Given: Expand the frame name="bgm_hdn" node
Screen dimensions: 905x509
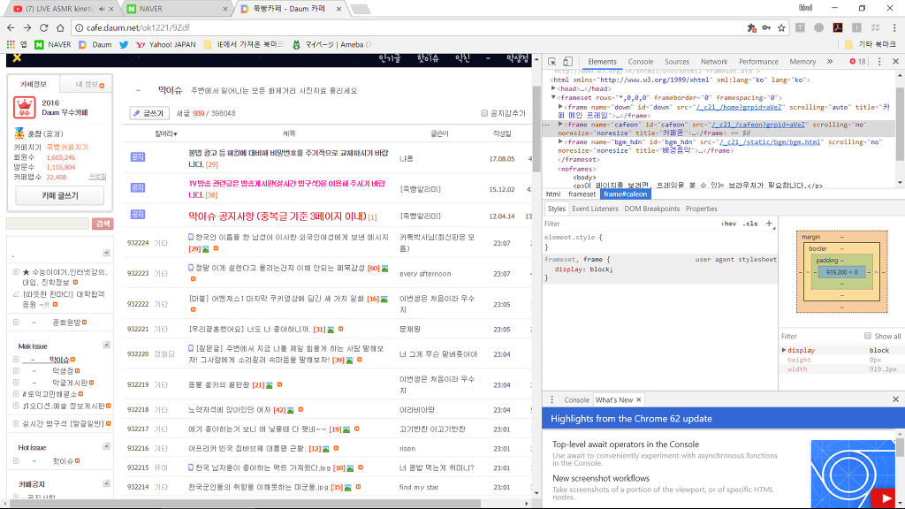Looking at the screenshot, I should [560, 141].
